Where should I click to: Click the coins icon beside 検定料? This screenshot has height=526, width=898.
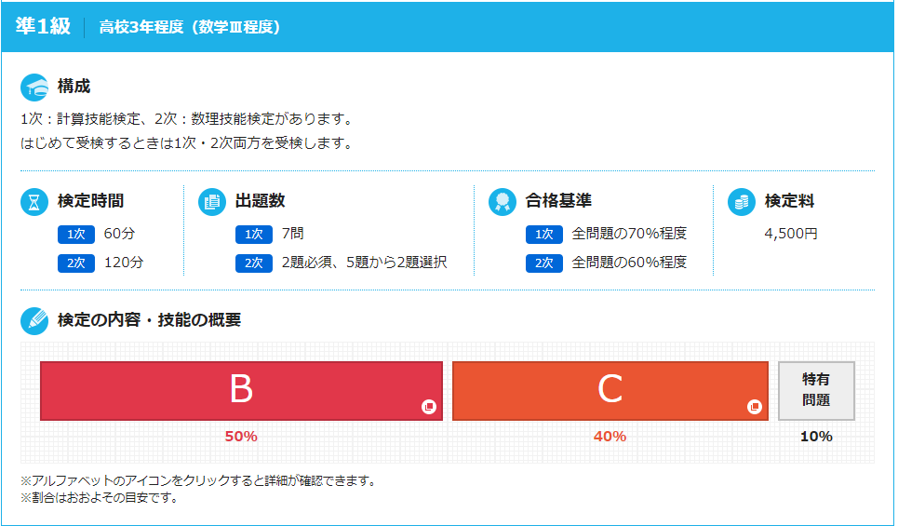[x=742, y=201]
